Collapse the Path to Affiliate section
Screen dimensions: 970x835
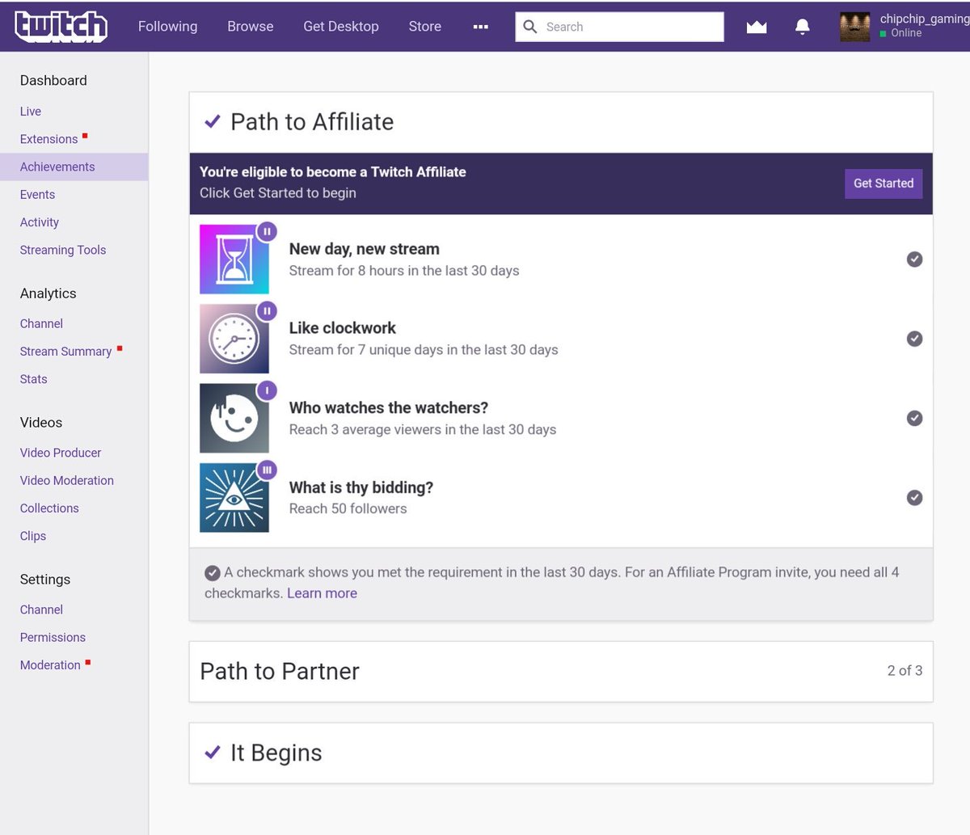[561, 122]
